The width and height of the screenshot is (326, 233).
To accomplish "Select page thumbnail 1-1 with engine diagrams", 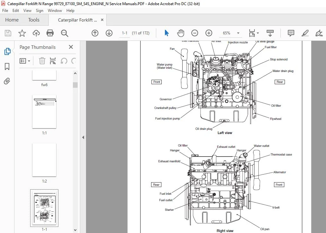I will (44, 208).
